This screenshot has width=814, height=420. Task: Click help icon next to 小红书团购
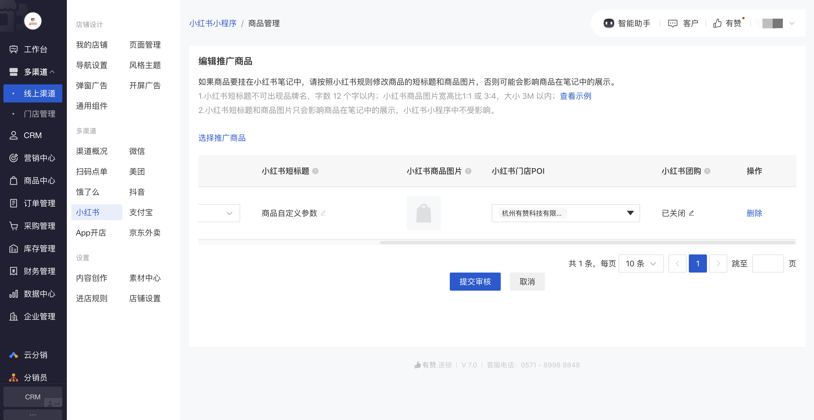(707, 171)
